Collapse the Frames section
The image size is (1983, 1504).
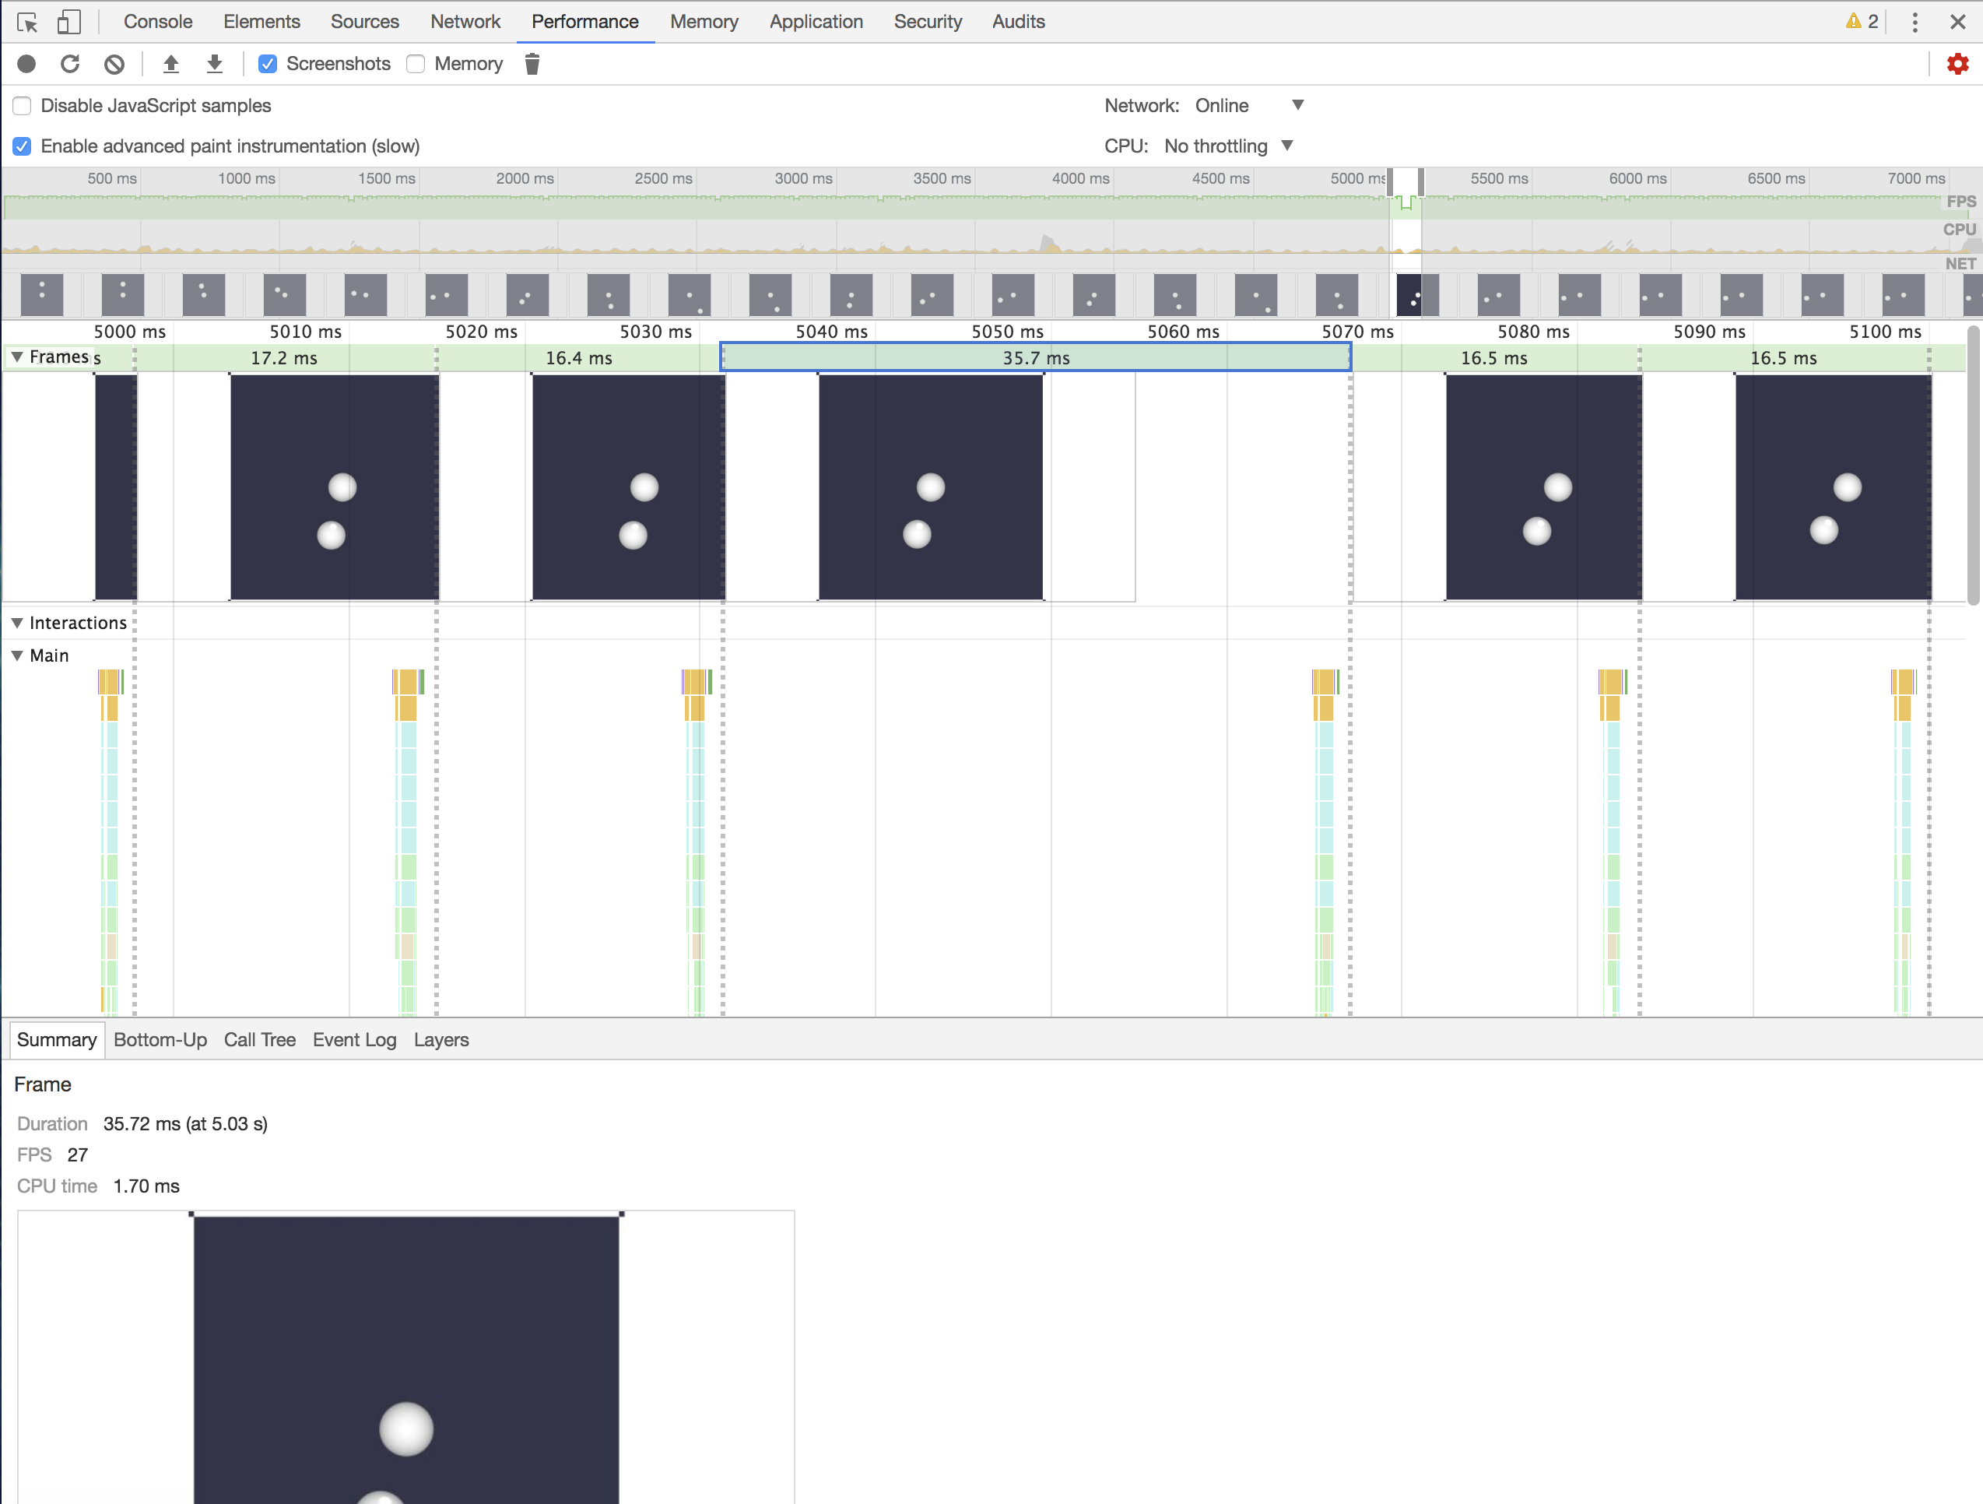point(17,357)
